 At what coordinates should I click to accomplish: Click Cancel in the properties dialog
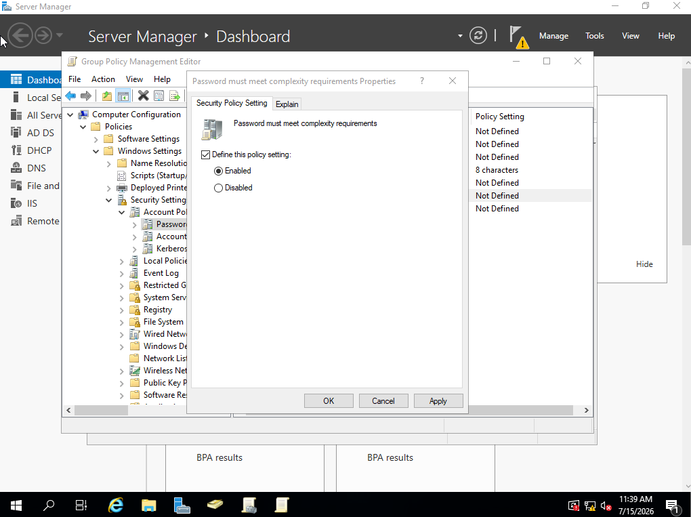[x=383, y=400]
